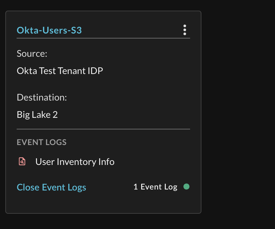The width and height of the screenshot is (275, 229).
Task: Click the divider line under the card title
Action: coord(103,38)
